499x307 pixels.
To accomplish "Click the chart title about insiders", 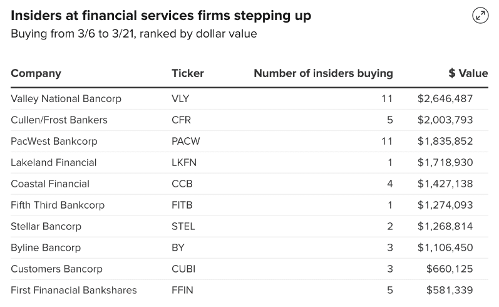I will click(161, 15).
